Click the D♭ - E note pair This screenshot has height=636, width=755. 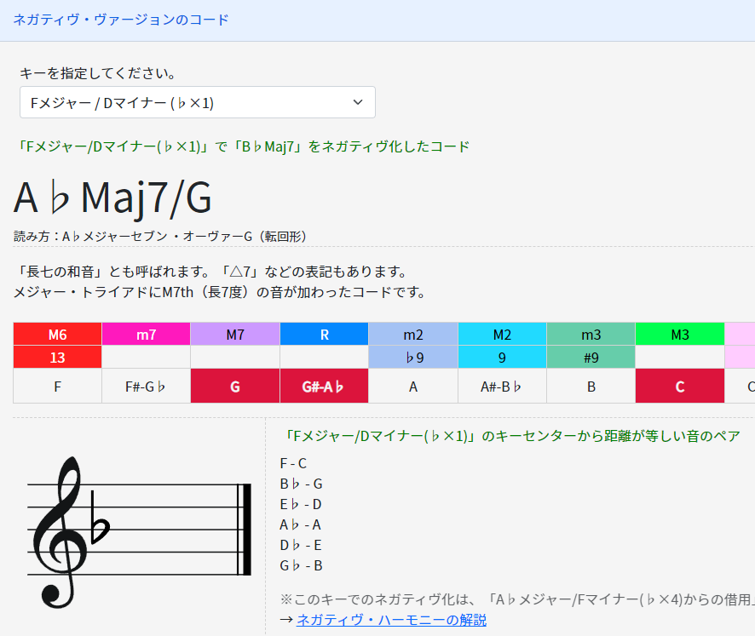301,545
